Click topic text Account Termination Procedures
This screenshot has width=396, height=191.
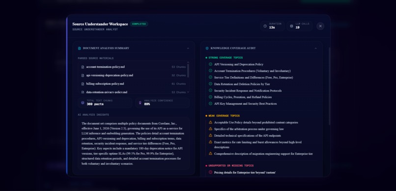click(x=253, y=71)
